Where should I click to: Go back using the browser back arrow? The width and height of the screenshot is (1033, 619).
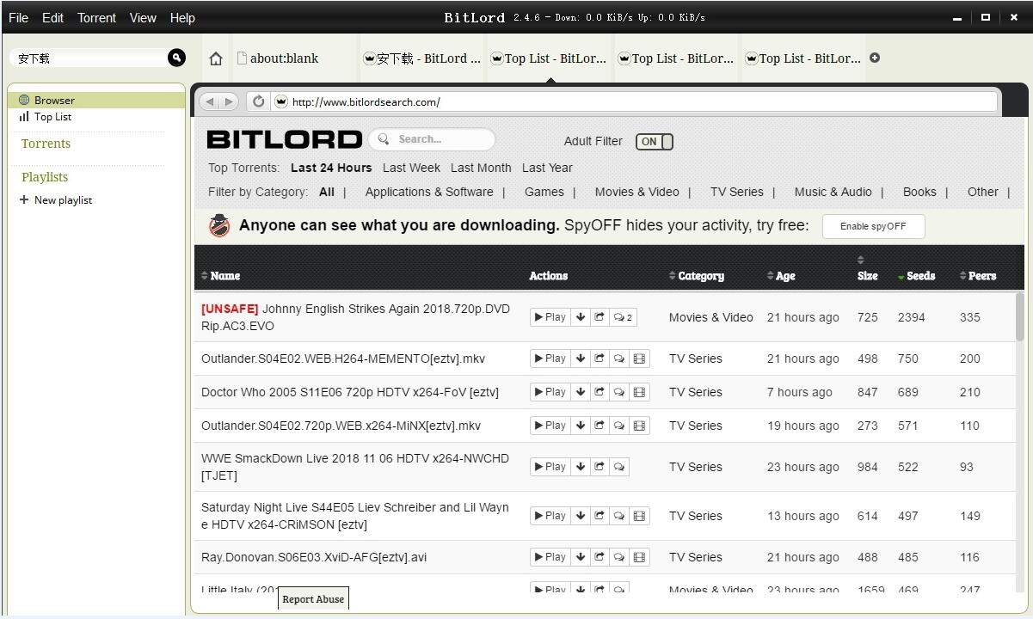208,101
